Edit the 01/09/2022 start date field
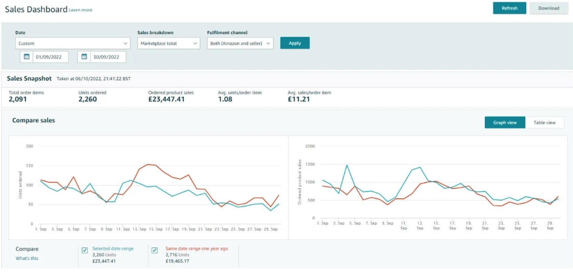Viewport: 573px width, 275px height. (x=50, y=57)
